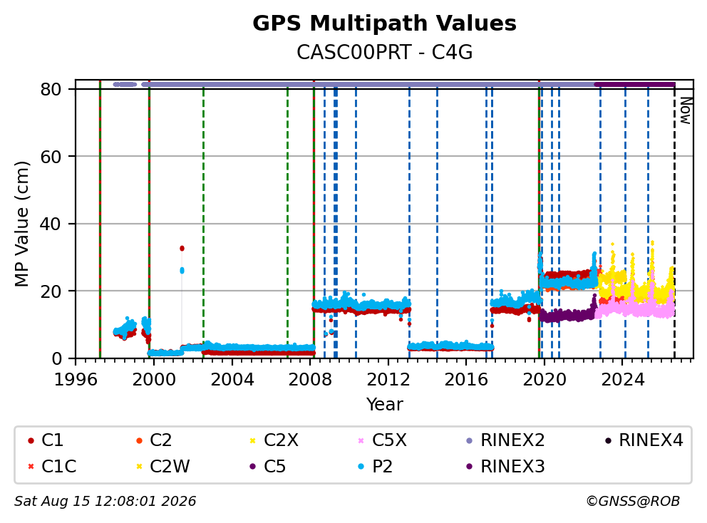Click the chart title "GPS Multipath Values"
This screenshot has height=523, width=707.
point(384,24)
